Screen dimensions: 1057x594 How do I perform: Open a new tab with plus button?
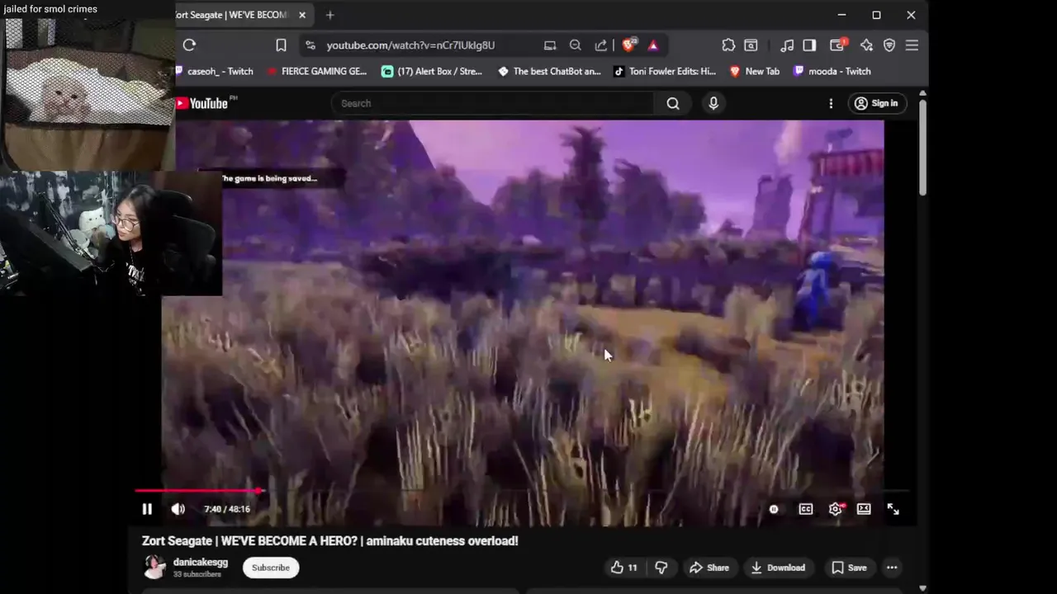329,15
